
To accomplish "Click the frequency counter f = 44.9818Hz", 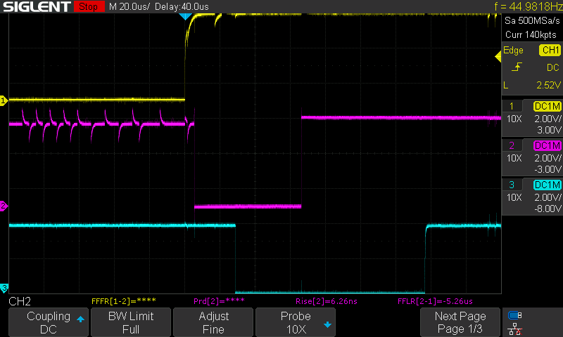I will click(528, 6).
